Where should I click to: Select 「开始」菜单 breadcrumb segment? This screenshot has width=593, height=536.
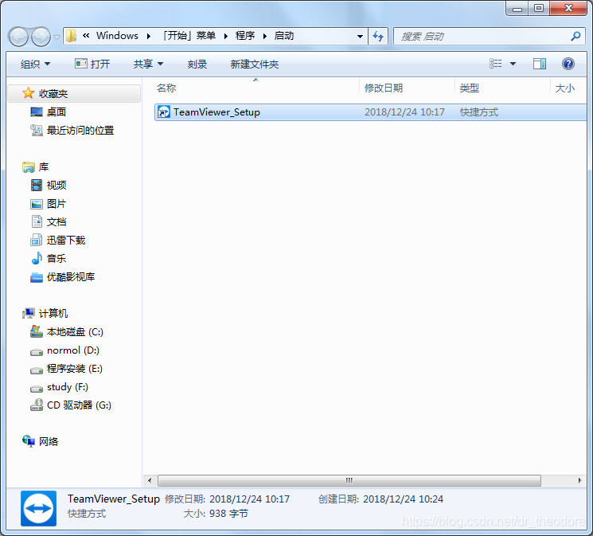189,36
